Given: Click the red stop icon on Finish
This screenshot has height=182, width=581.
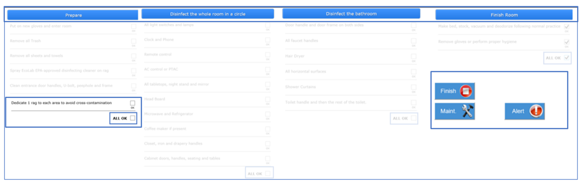Looking at the screenshot, I should click(x=466, y=91).
